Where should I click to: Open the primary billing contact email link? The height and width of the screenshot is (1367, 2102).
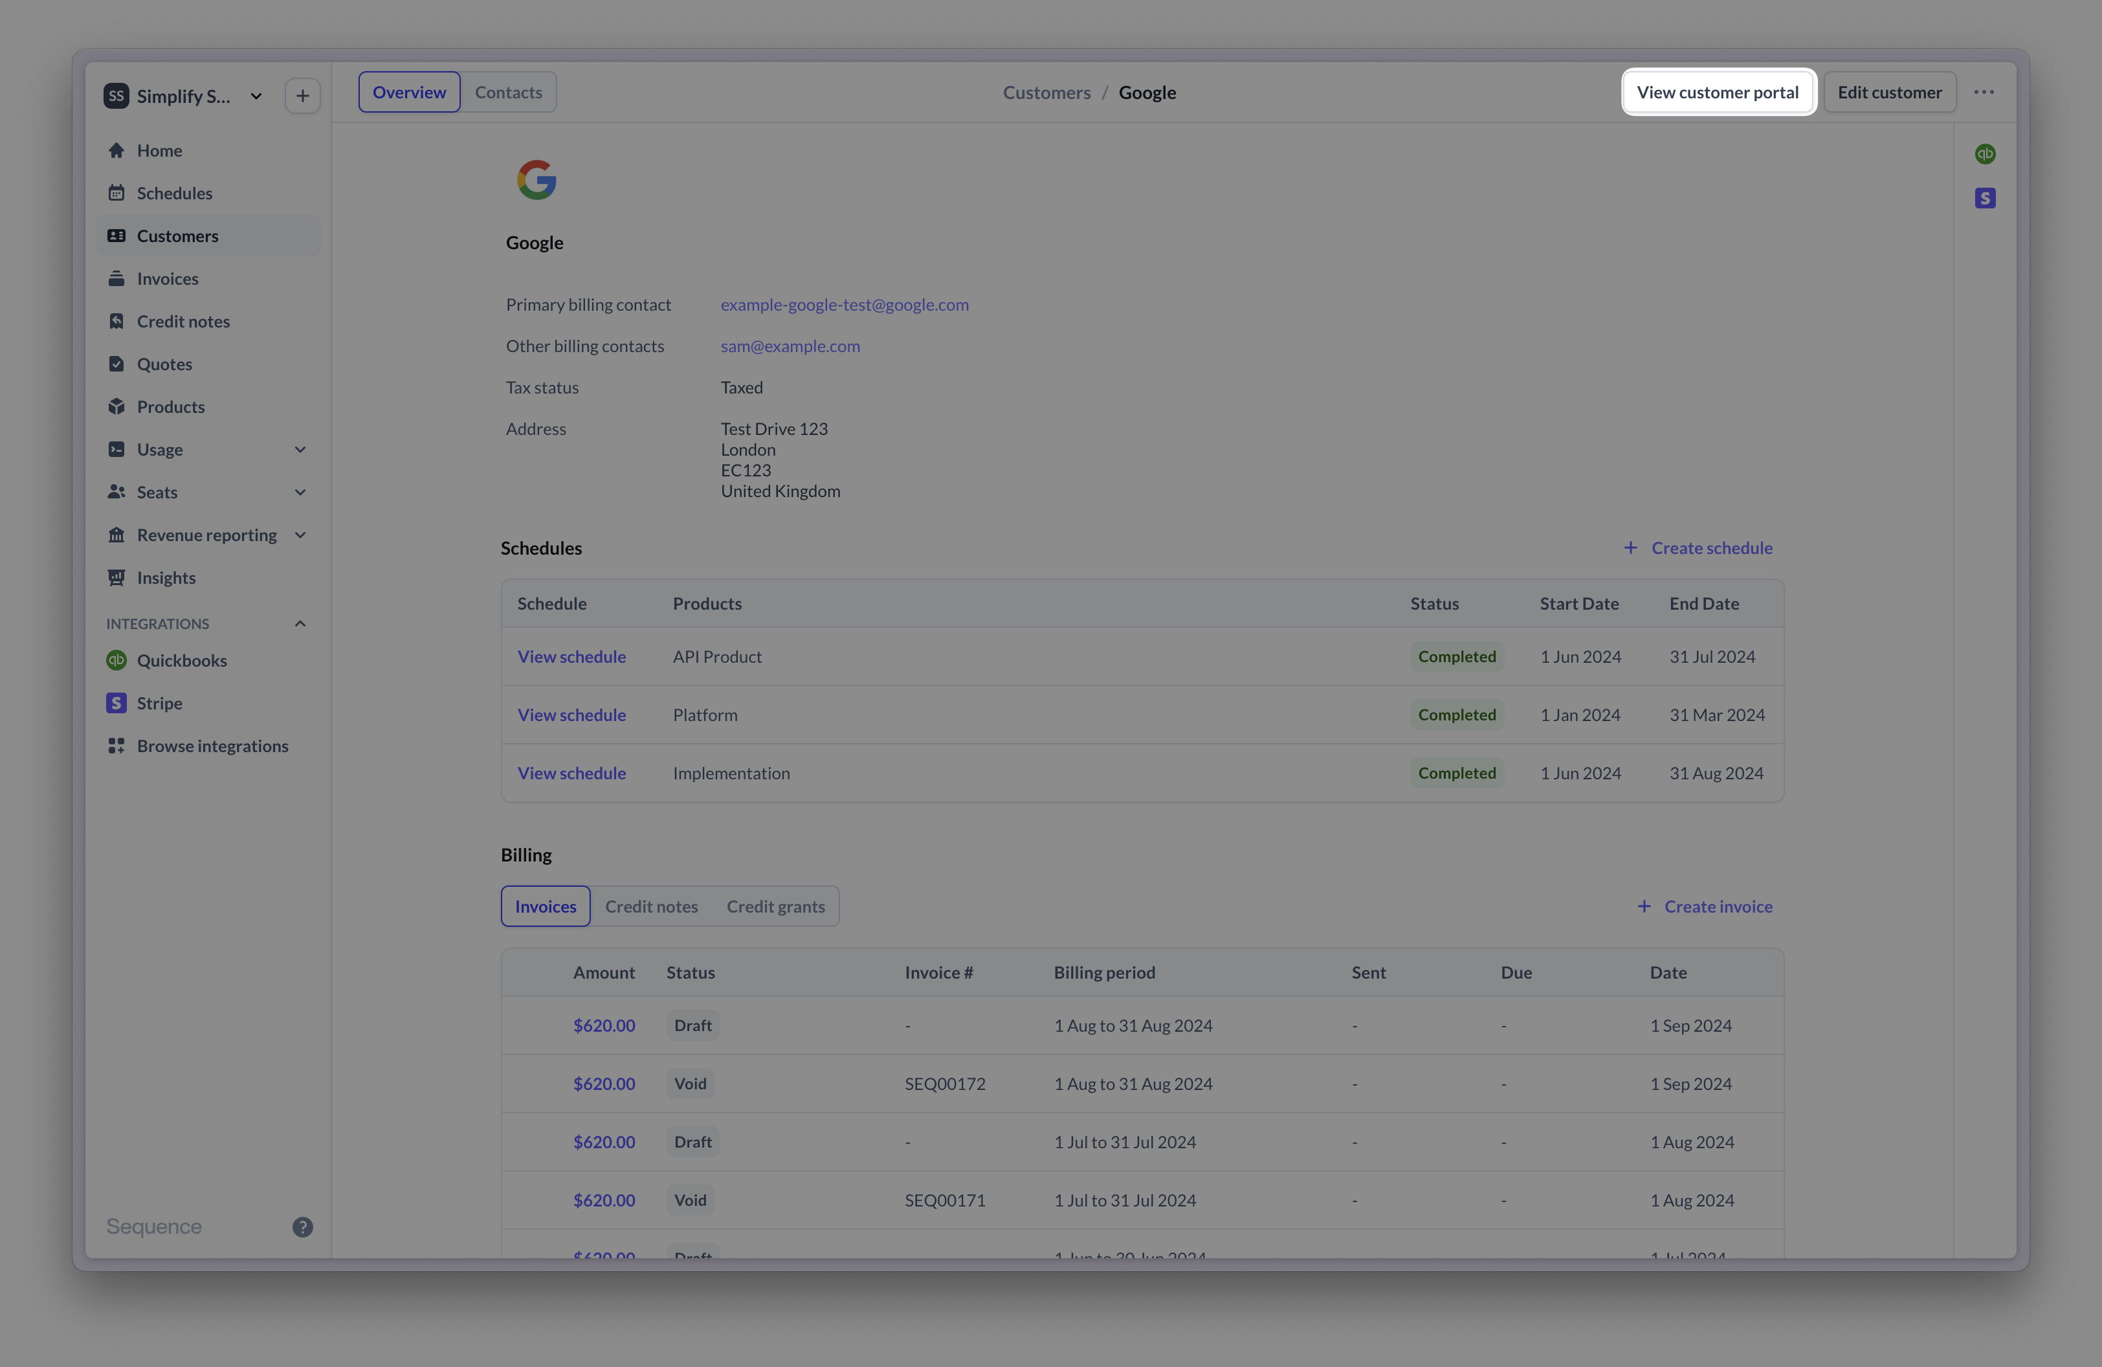coord(845,305)
